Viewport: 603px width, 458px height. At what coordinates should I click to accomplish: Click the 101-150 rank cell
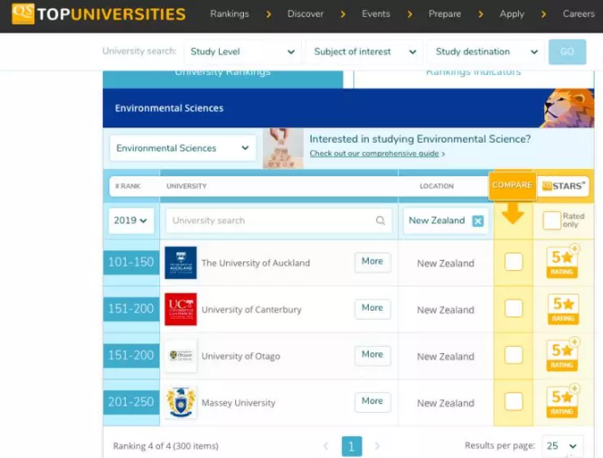point(131,263)
